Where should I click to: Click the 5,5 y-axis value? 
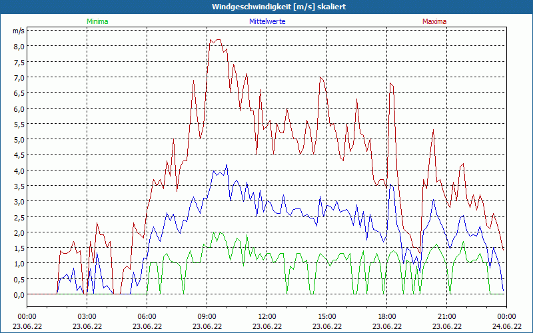(x=19, y=125)
